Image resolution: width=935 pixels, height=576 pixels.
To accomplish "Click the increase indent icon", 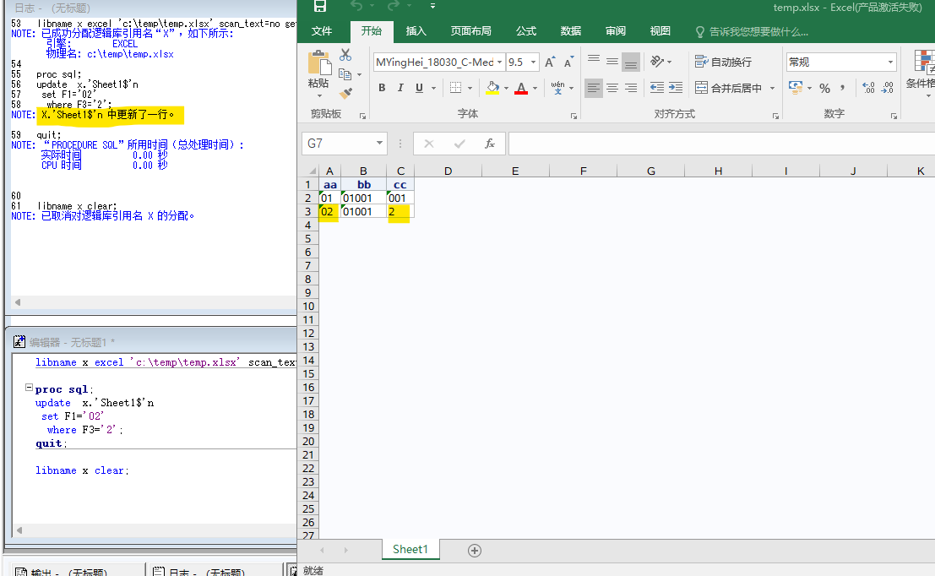I will tap(676, 88).
